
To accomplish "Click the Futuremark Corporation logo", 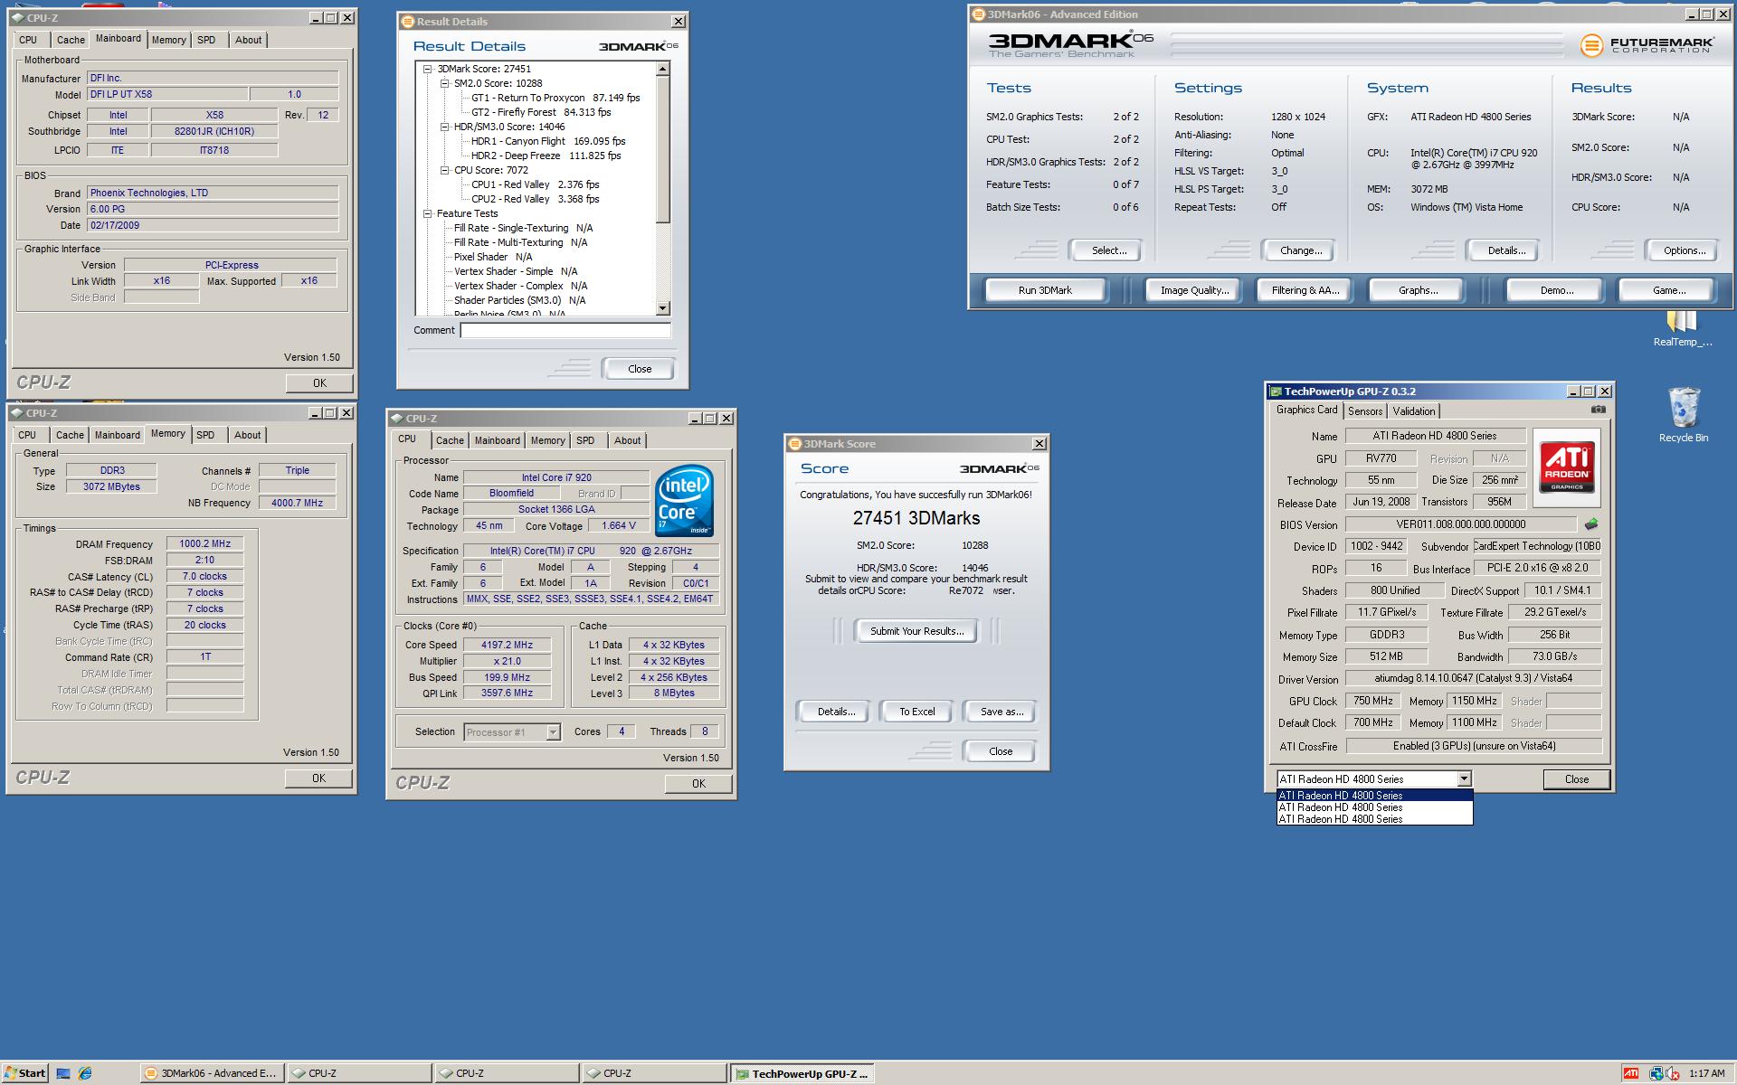I will coord(1647,45).
